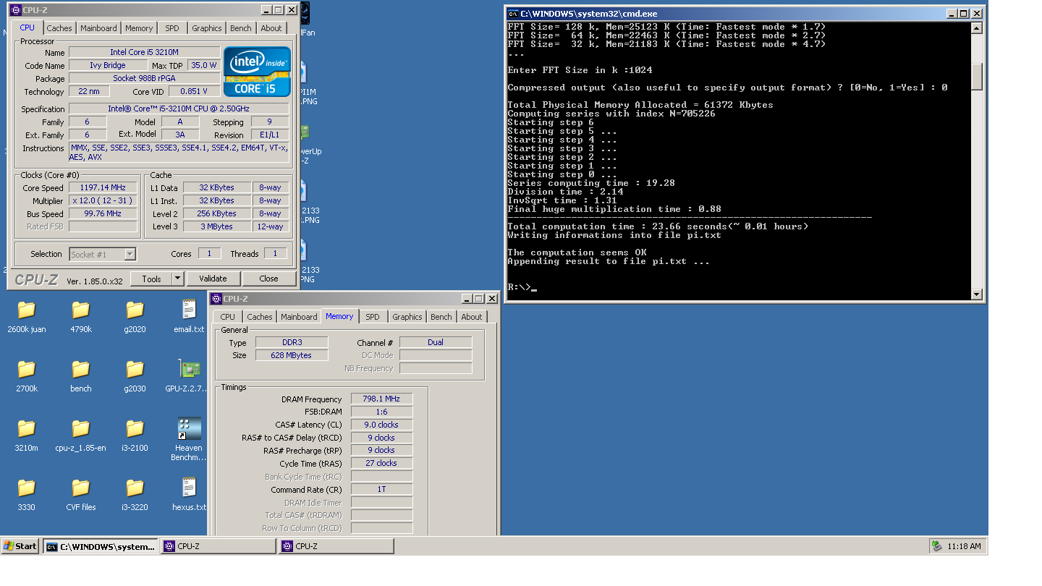Click the Level 3 cache 3 MBytes field
The image size is (1042, 586).
click(216, 226)
